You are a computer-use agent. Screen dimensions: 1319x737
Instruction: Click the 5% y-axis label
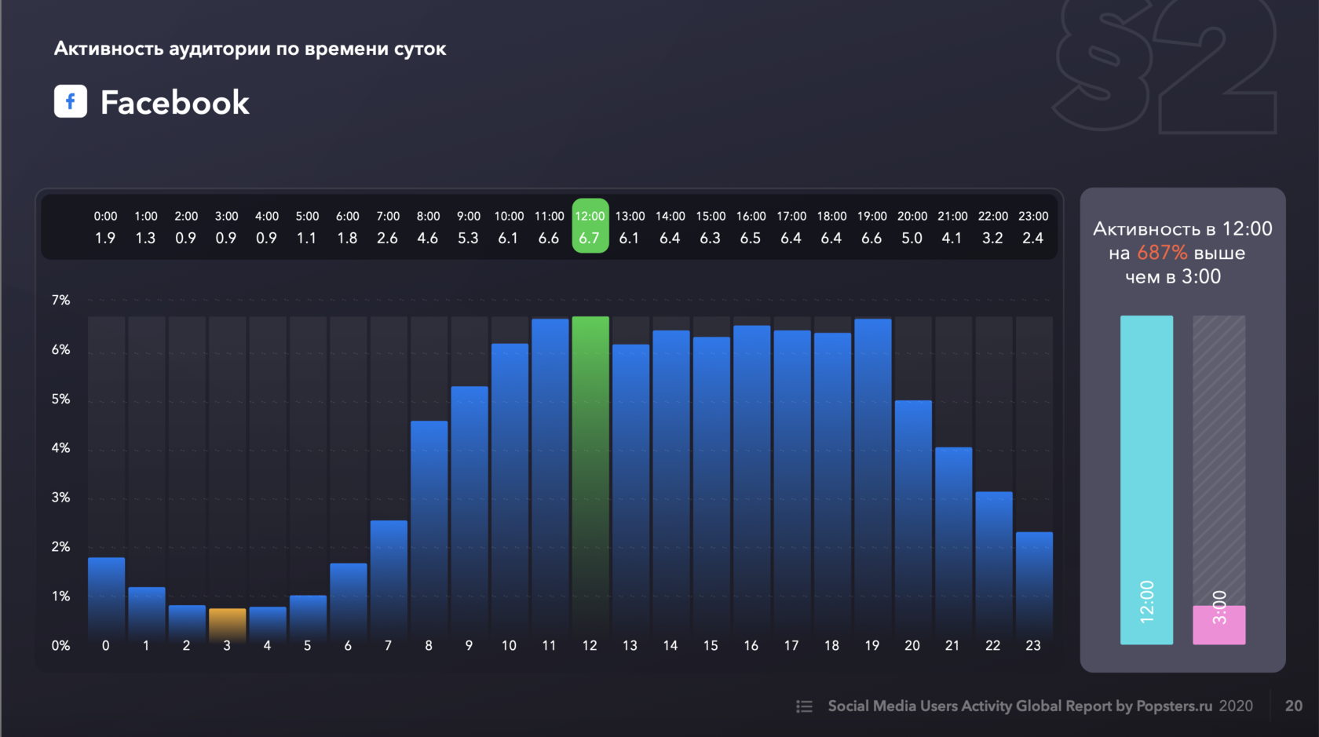(x=60, y=400)
